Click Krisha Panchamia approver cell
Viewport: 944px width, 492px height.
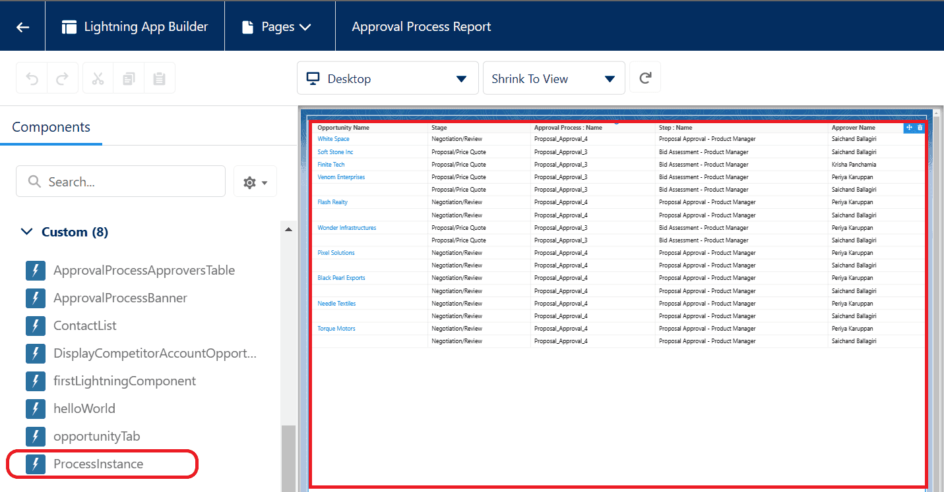(854, 165)
